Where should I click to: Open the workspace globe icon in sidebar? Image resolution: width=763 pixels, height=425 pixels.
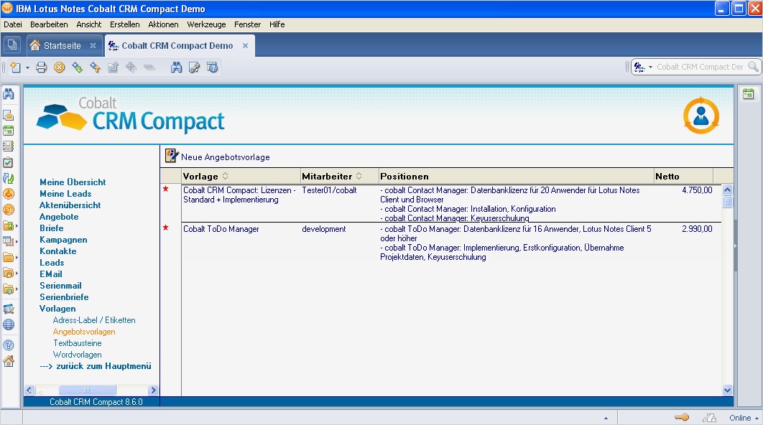coord(9,324)
